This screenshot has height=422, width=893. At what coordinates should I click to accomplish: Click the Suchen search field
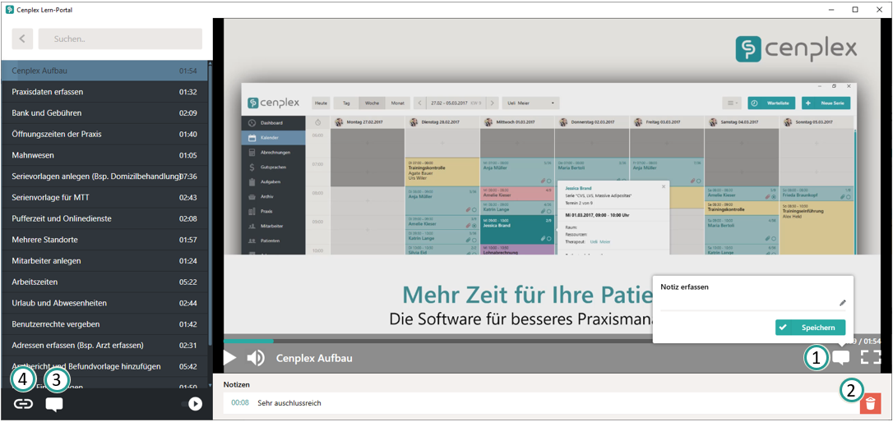point(120,39)
